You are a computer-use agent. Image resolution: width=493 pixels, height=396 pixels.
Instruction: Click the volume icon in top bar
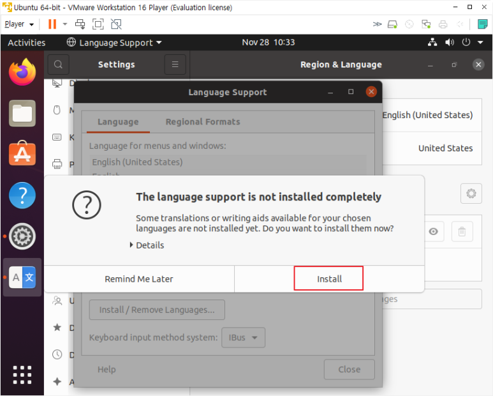click(449, 42)
